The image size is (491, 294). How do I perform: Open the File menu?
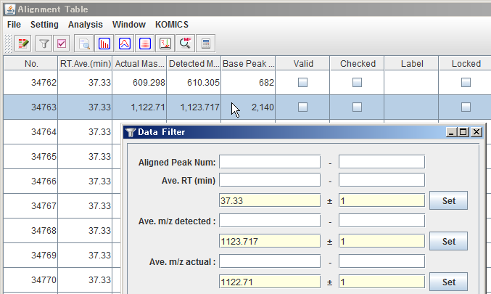(14, 25)
